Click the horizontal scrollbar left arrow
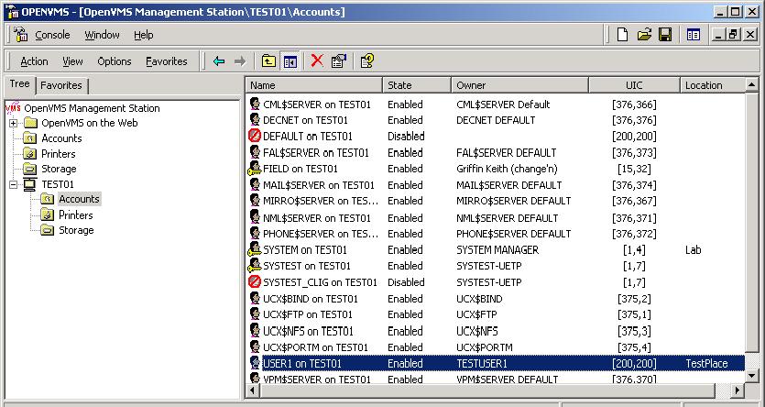The width and height of the screenshot is (765, 407). [x=253, y=390]
